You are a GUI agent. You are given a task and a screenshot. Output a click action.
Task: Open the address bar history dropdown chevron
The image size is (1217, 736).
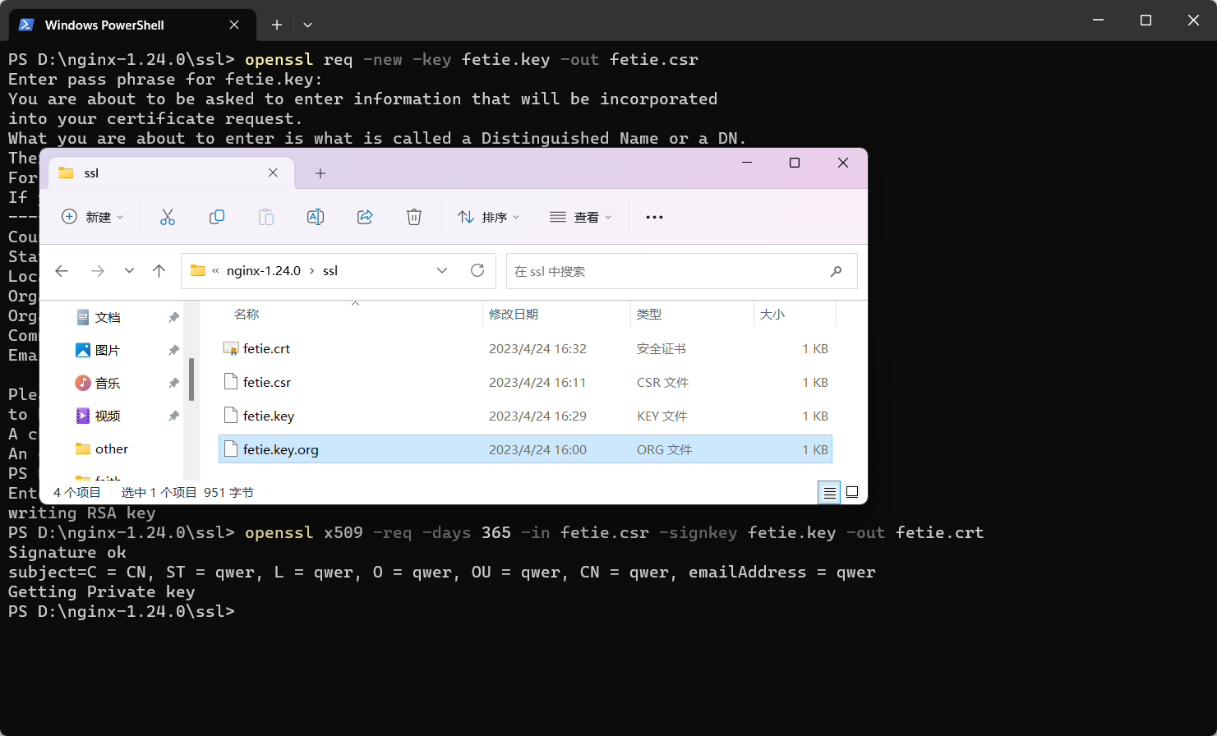pos(442,270)
